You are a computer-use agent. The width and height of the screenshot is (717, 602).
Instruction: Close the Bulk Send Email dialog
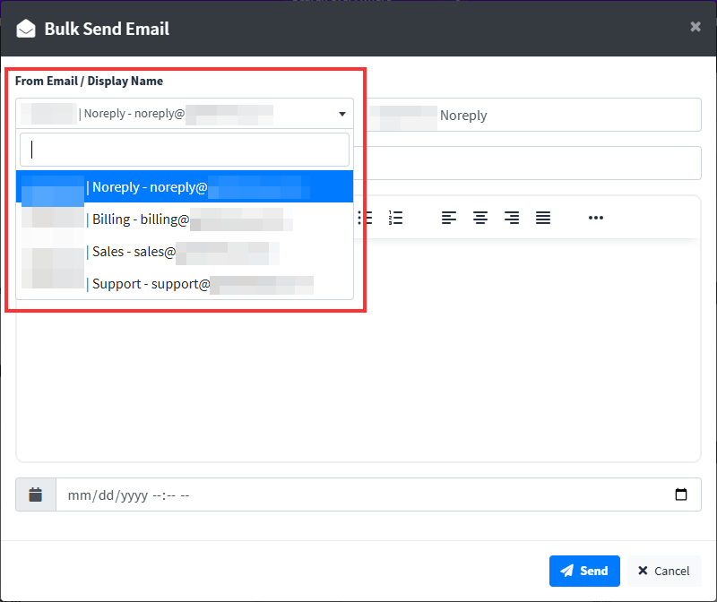(695, 27)
